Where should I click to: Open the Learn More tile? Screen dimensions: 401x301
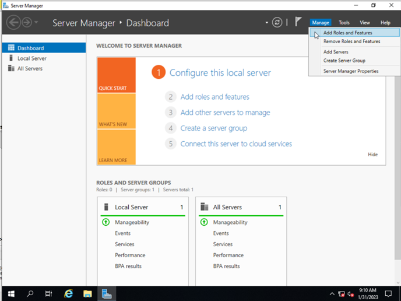pyautogui.click(x=117, y=147)
